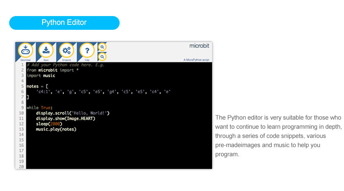Click line number 20 in the gutter

tap(21, 167)
